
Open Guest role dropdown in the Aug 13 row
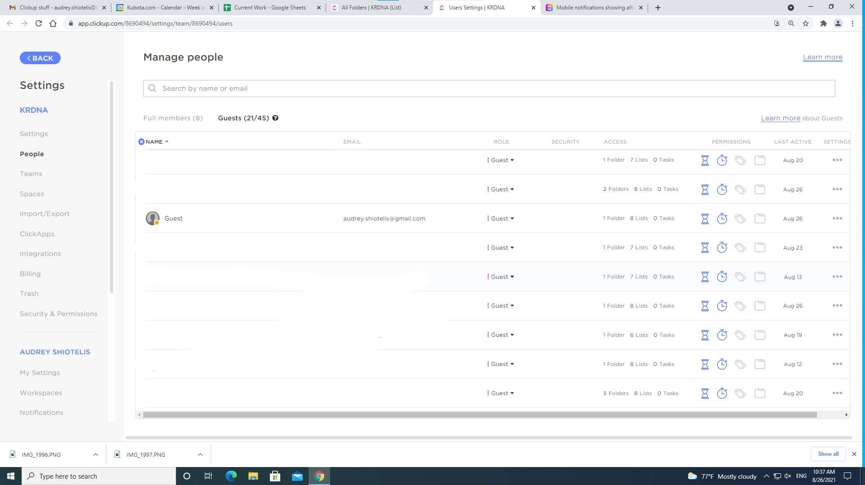[502, 277]
